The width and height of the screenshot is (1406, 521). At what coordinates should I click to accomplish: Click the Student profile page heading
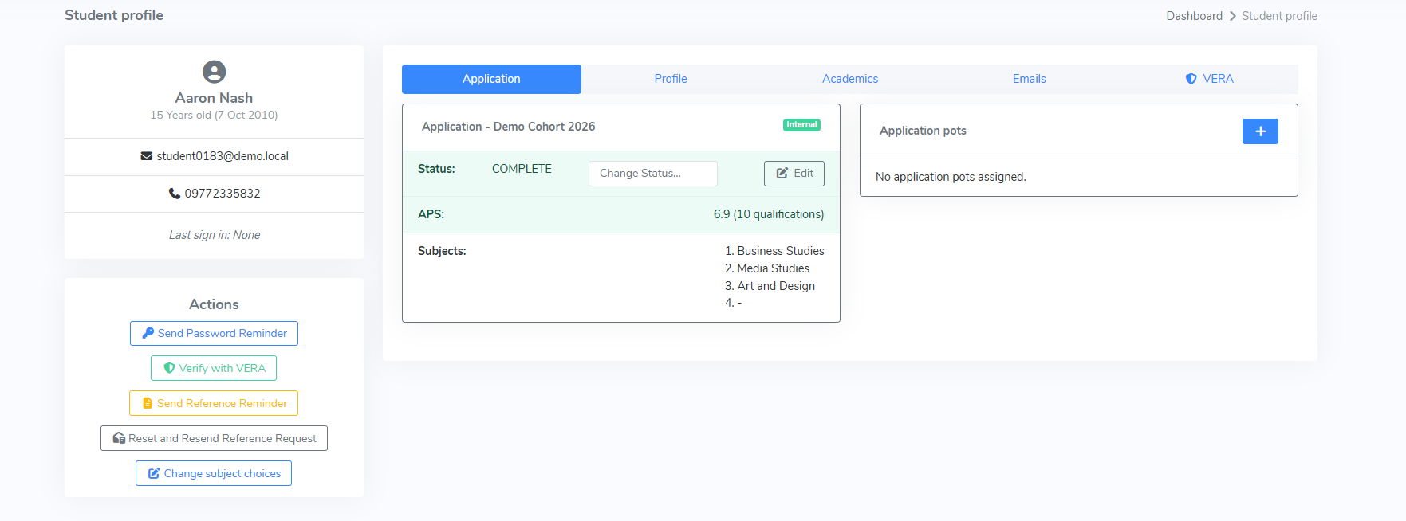coord(114,15)
